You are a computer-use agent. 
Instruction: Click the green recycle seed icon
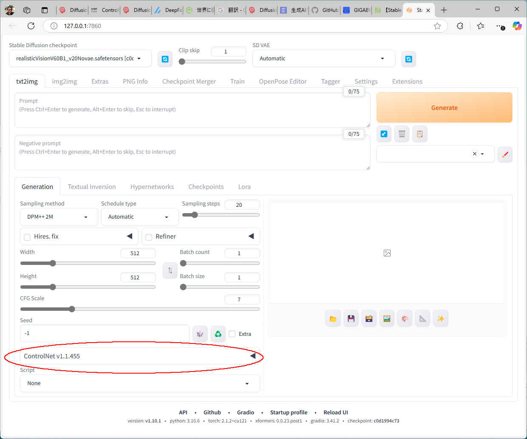(218, 334)
